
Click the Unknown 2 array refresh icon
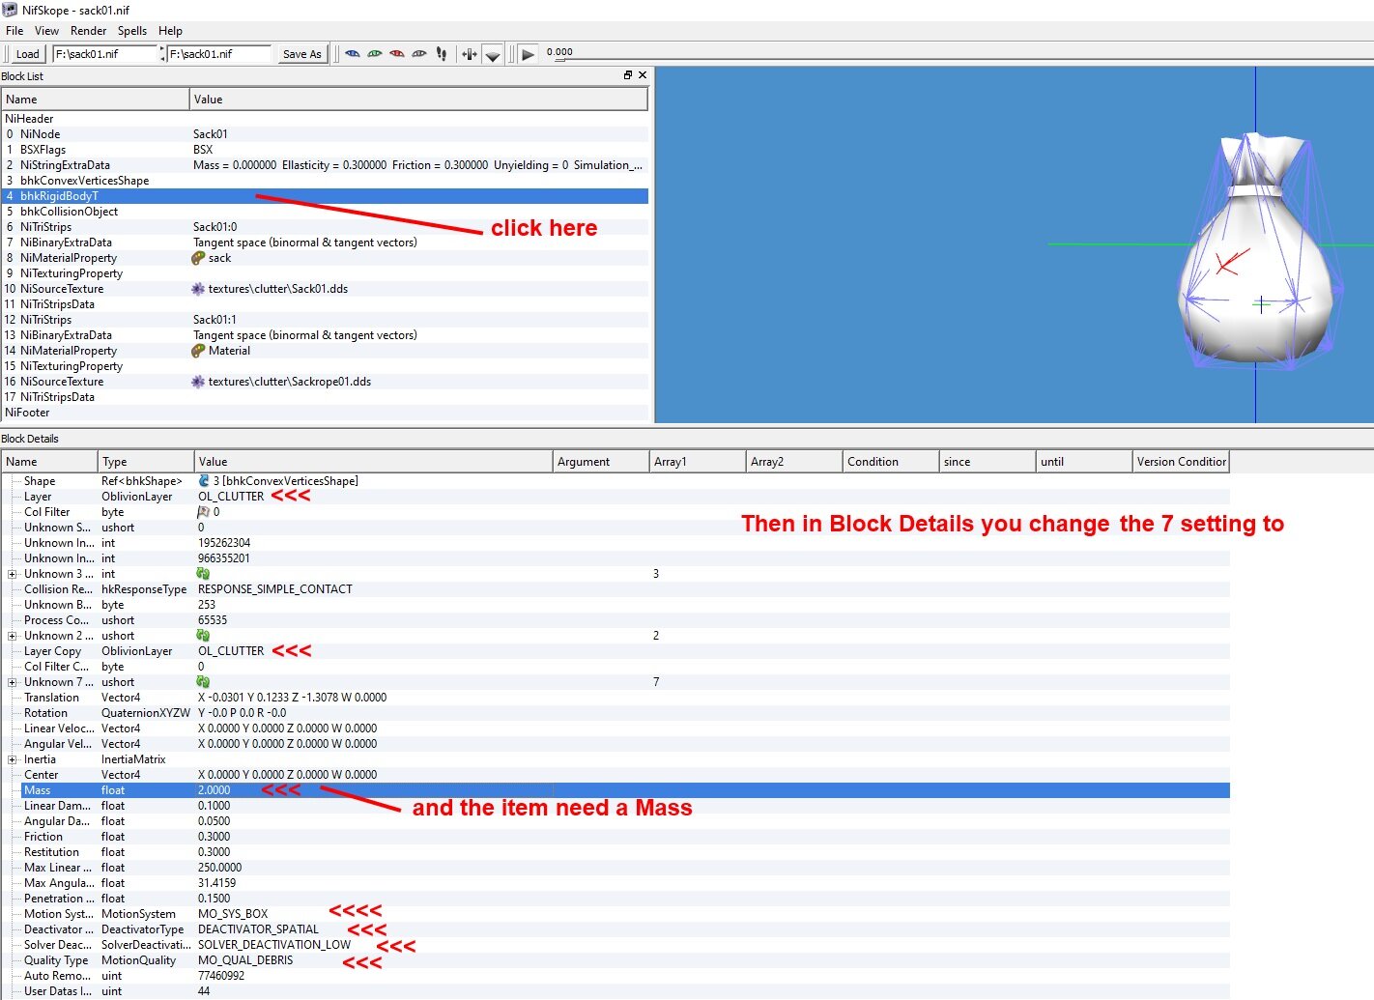click(203, 636)
